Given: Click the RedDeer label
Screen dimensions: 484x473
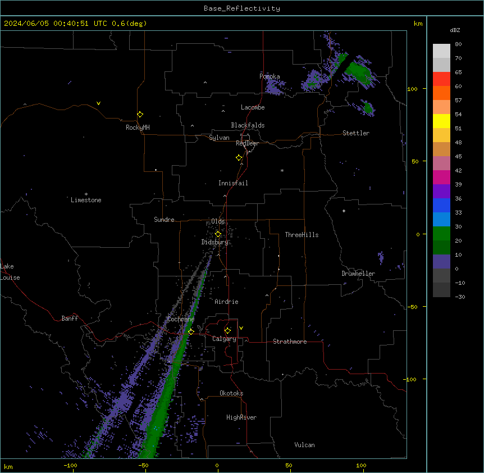Looking at the screenshot, I should coord(247,143).
